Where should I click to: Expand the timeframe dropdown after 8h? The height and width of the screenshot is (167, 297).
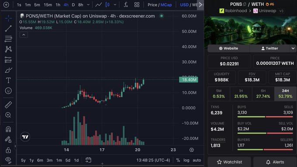88,5
